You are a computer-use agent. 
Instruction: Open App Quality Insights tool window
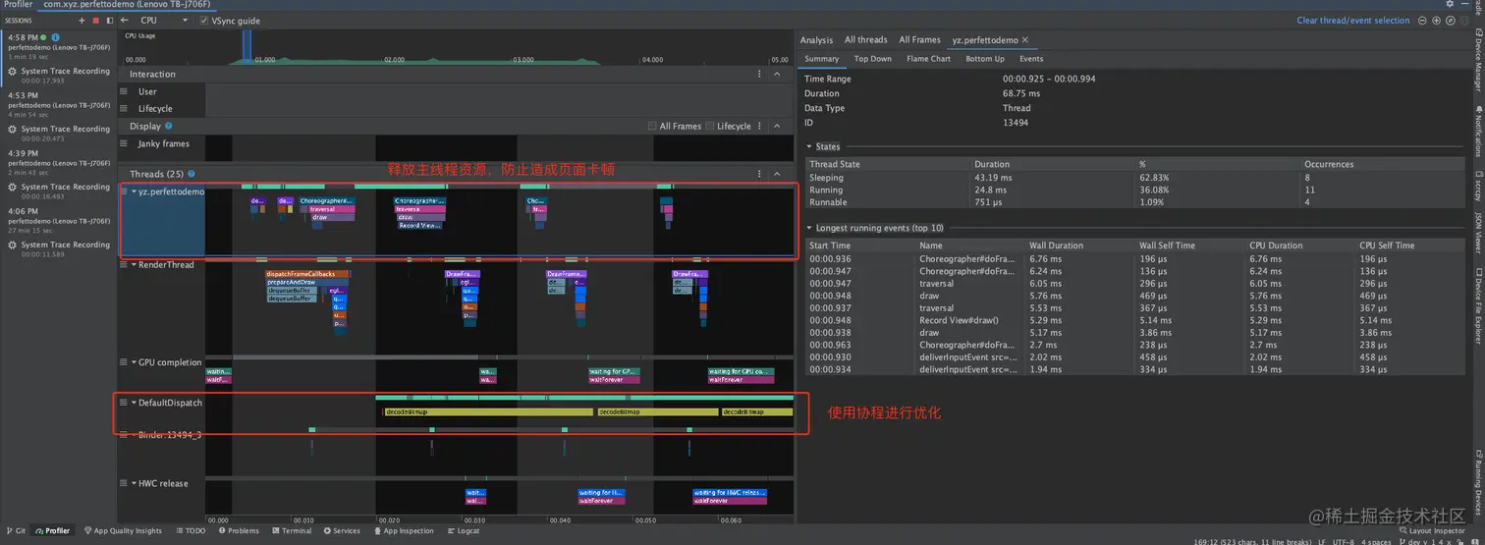click(x=122, y=530)
